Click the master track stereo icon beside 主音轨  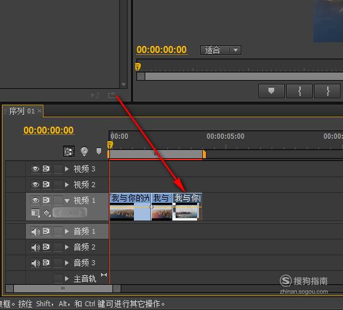click(x=104, y=275)
